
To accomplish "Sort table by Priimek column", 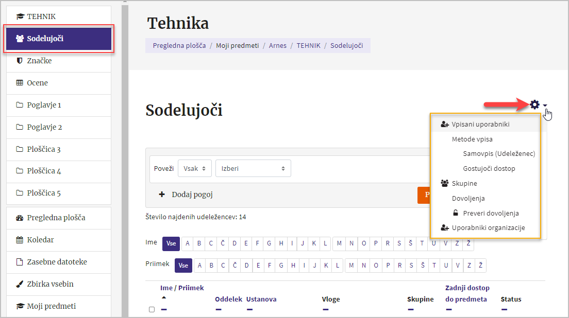I will click(x=191, y=288).
